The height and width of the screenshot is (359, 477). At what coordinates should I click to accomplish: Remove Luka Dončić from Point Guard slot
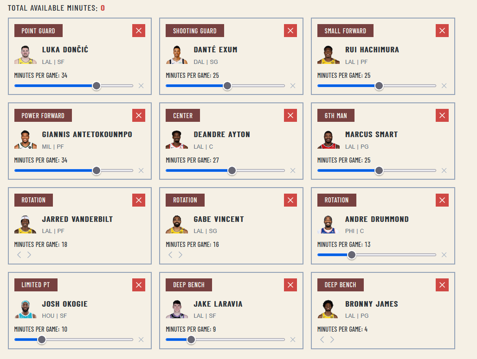pos(139,31)
